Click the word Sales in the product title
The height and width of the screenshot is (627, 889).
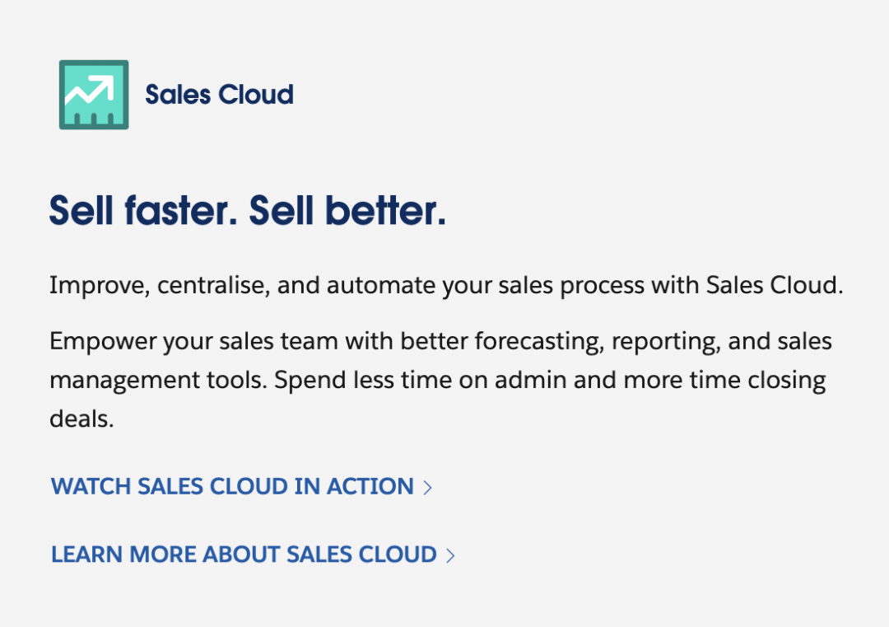click(178, 95)
